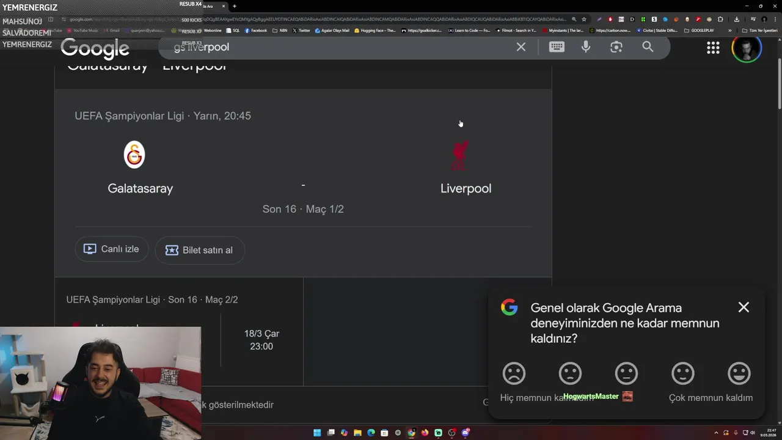
Task: Bookmark this page with star icon
Action: [584, 19]
